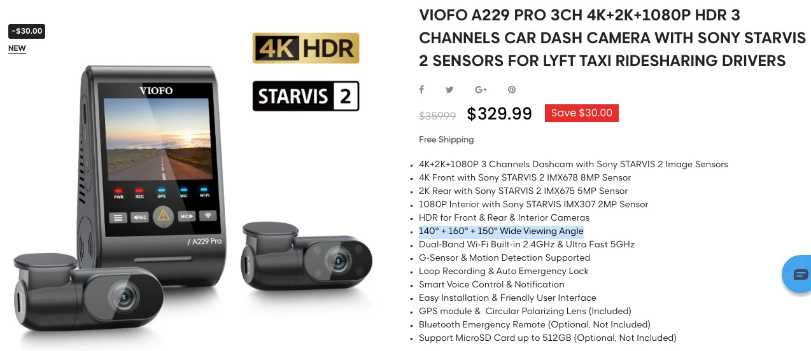Click the highlighted Wide Viewing Angle line
This screenshot has height=351, width=811.
[501, 231]
